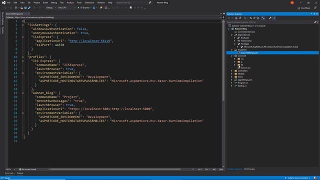Collapse the profiles block in the editor
This screenshot has height=180, width=320.
[23, 57]
